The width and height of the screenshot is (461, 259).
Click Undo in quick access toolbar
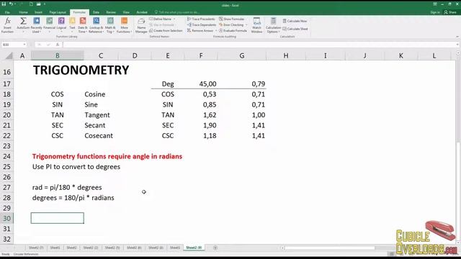coord(11,4)
